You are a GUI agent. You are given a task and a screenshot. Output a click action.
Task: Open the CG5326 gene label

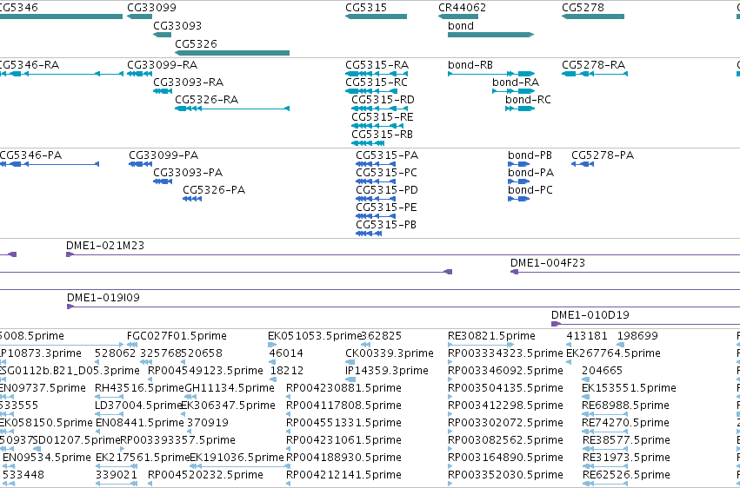click(196, 43)
